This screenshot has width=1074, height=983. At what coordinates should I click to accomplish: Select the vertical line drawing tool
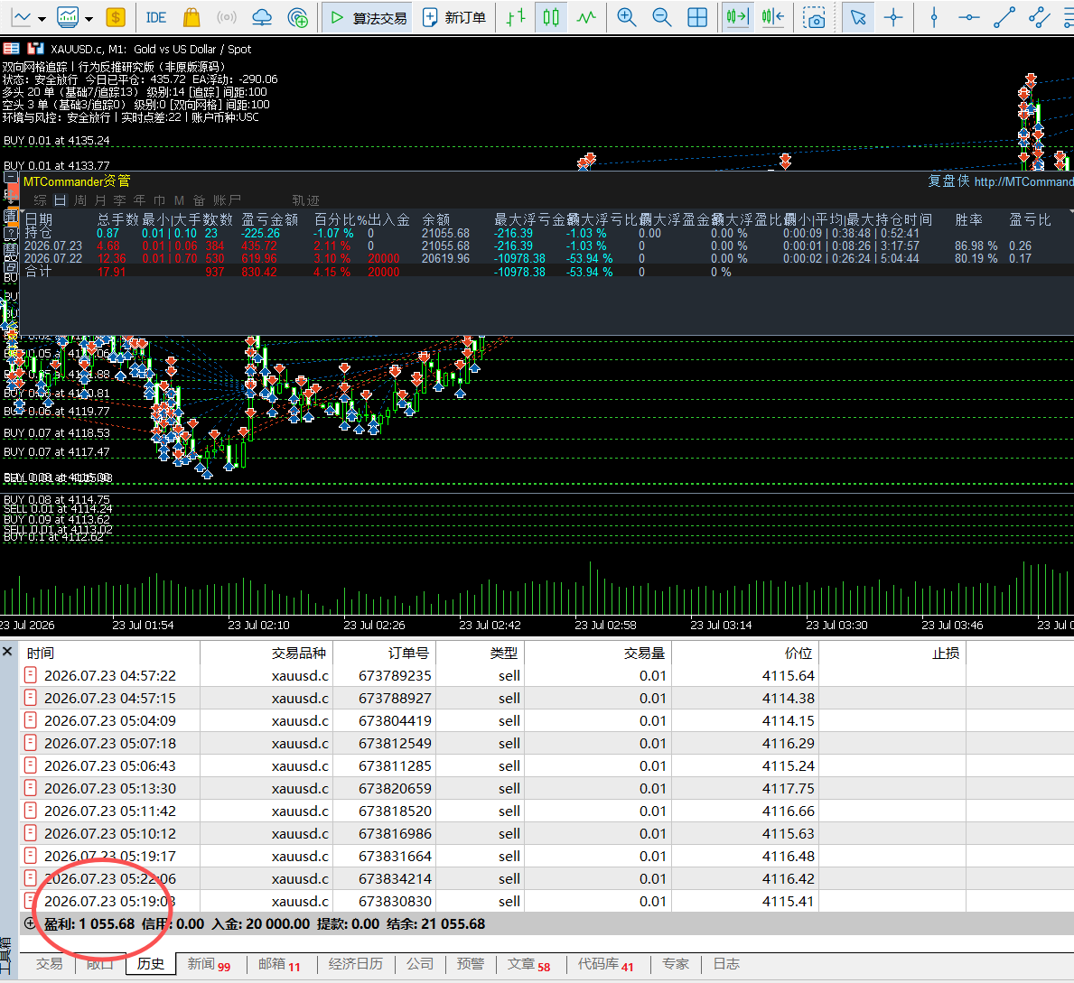(x=934, y=17)
